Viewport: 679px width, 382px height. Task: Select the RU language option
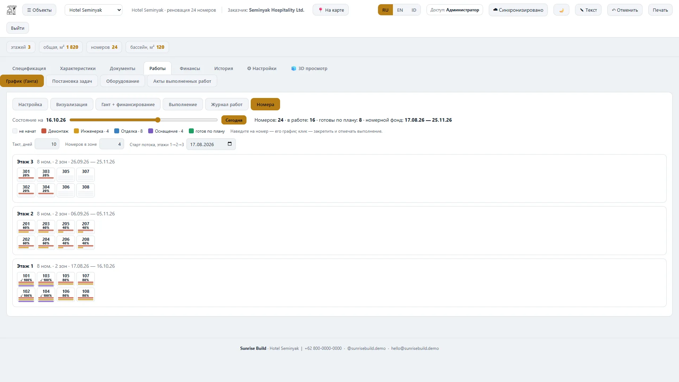pyautogui.click(x=385, y=10)
